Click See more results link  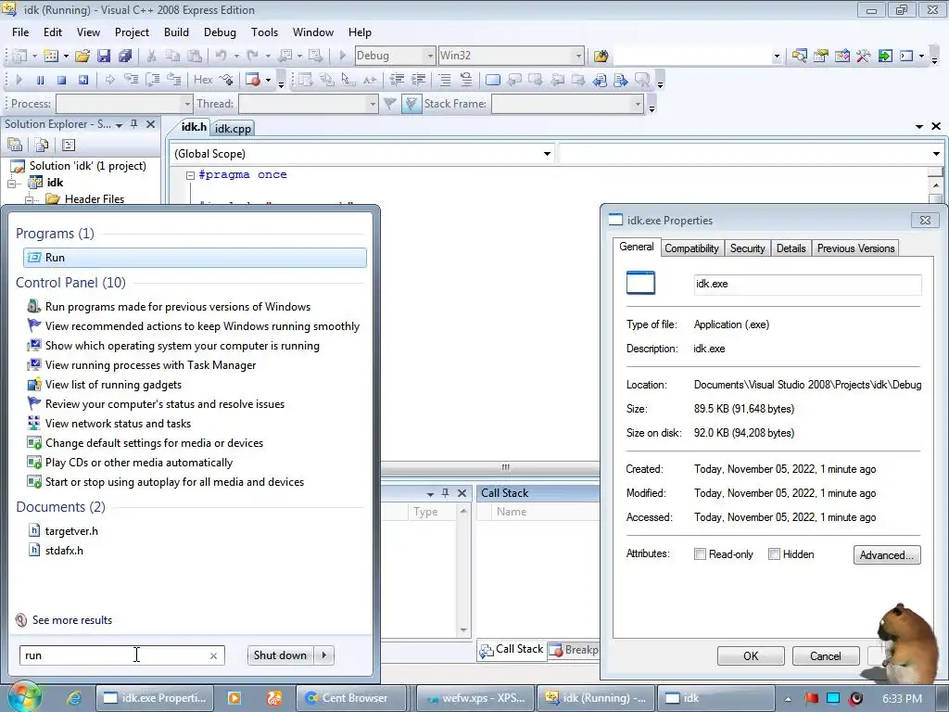(x=72, y=620)
